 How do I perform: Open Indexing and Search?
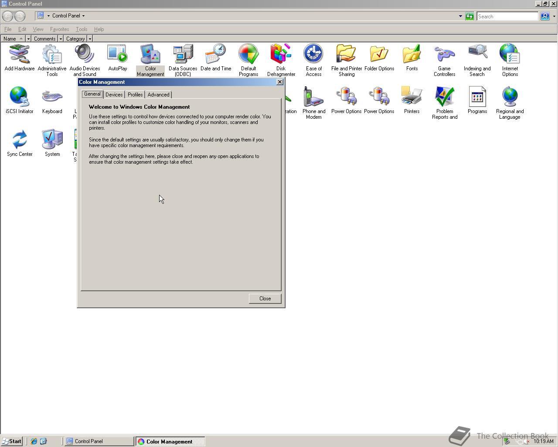tap(477, 60)
